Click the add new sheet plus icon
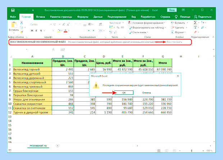 [58, 146]
